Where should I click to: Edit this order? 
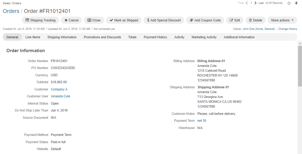pyautogui.click(x=235, y=20)
